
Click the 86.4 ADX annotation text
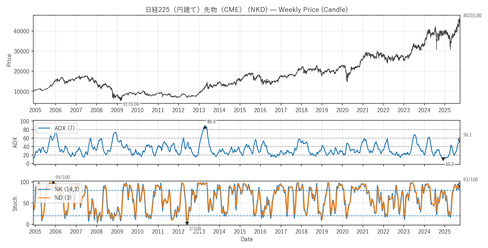tap(211, 122)
